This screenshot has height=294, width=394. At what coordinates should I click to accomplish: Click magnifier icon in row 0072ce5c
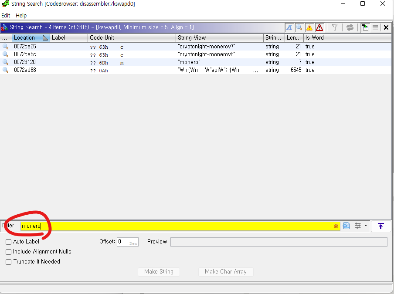click(6, 54)
